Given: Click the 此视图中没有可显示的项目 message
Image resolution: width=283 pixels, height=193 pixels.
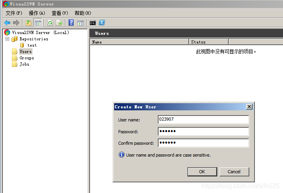Looking at the screenshot, I should click(226, 52).
